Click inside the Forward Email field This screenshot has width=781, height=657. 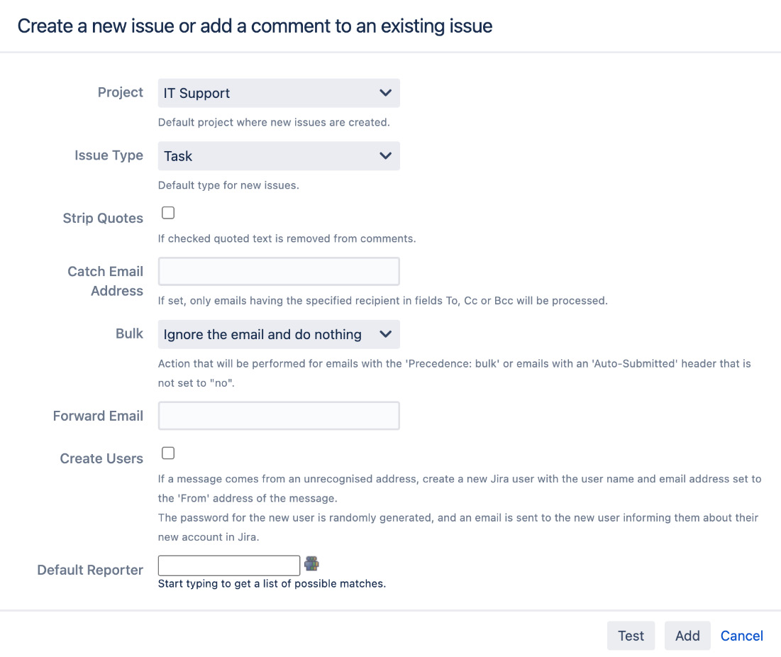pos(278,415)
